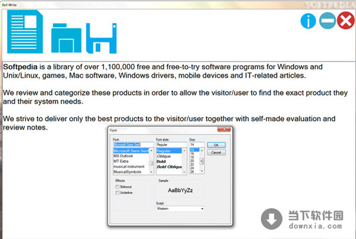356x239 pixels.
Task: Enable the Underline effect checkbox
Action: point(117,193)
